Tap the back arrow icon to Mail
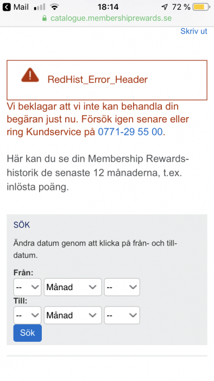The image size is (214, 381). tap(7, 7)
